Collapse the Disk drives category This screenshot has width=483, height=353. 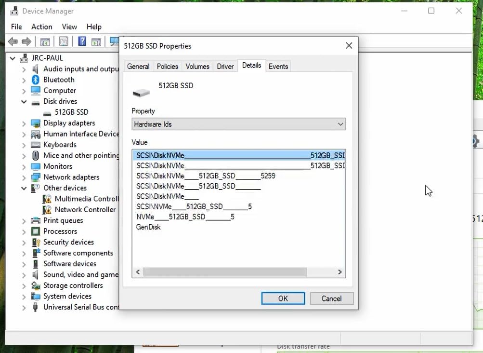coord(24,102)
